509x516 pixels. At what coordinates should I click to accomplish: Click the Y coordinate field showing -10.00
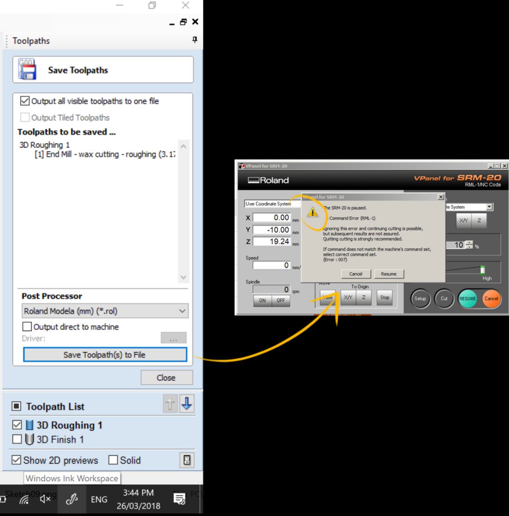tap(272, 229)
